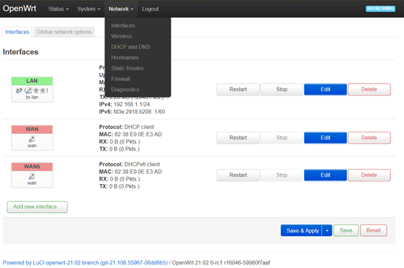
Task: Restart the WAN interface
Action: [238, 138]
